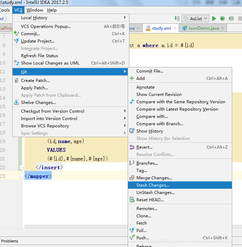Select Remotes... in Git submenu
The height and width of the screenshot is (247, 242).
coord(180,208)
